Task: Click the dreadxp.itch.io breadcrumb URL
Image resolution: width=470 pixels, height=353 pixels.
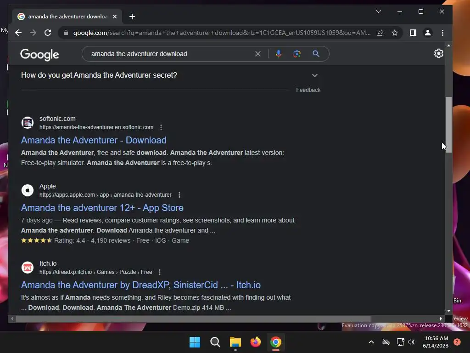Action: pyautogui.click(x=95, y=272)
